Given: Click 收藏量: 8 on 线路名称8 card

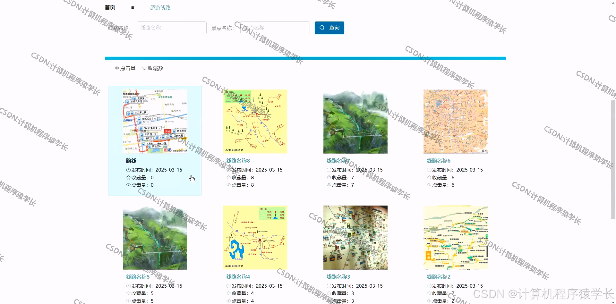Looking at the screenshot, I should coord(240,177).
